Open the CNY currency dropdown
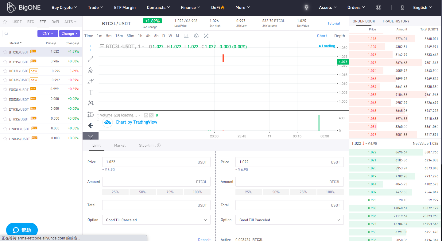 [47, 34]
